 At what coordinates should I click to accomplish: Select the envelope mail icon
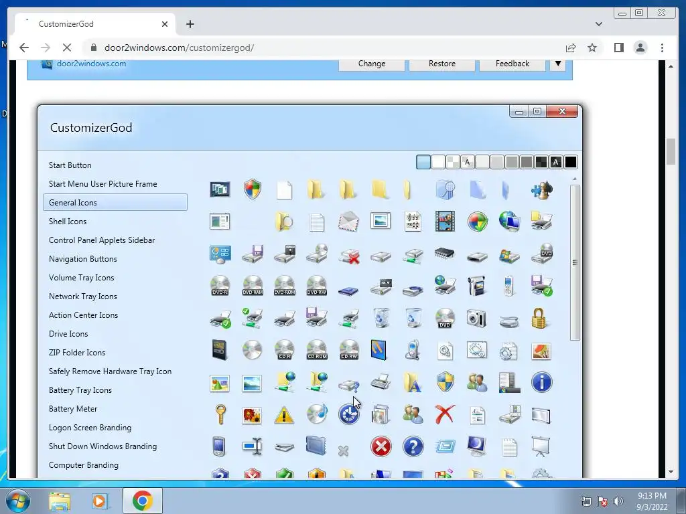tap(348, 221)
